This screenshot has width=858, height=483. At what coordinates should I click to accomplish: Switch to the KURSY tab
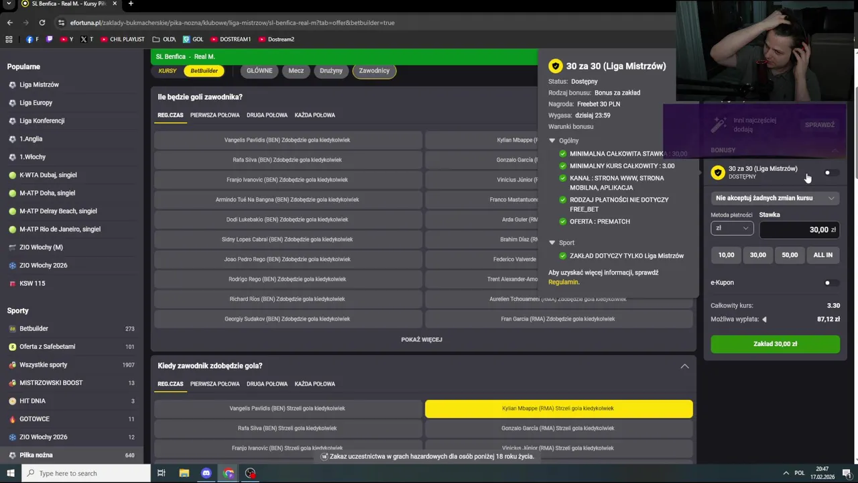point(168,70)
